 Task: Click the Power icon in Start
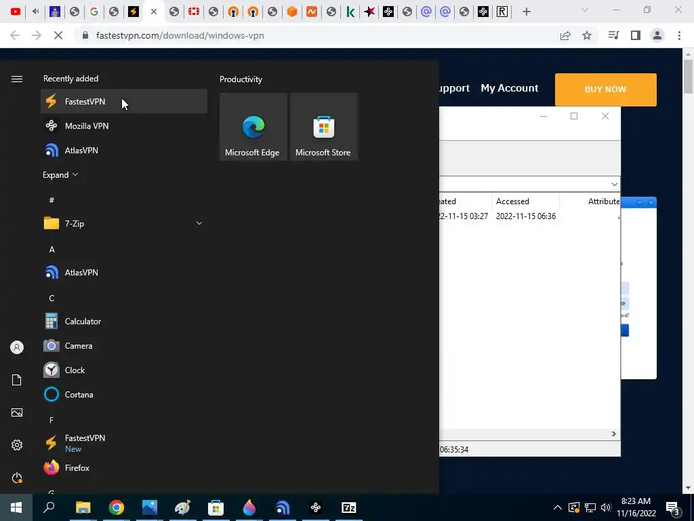[17, 478]
